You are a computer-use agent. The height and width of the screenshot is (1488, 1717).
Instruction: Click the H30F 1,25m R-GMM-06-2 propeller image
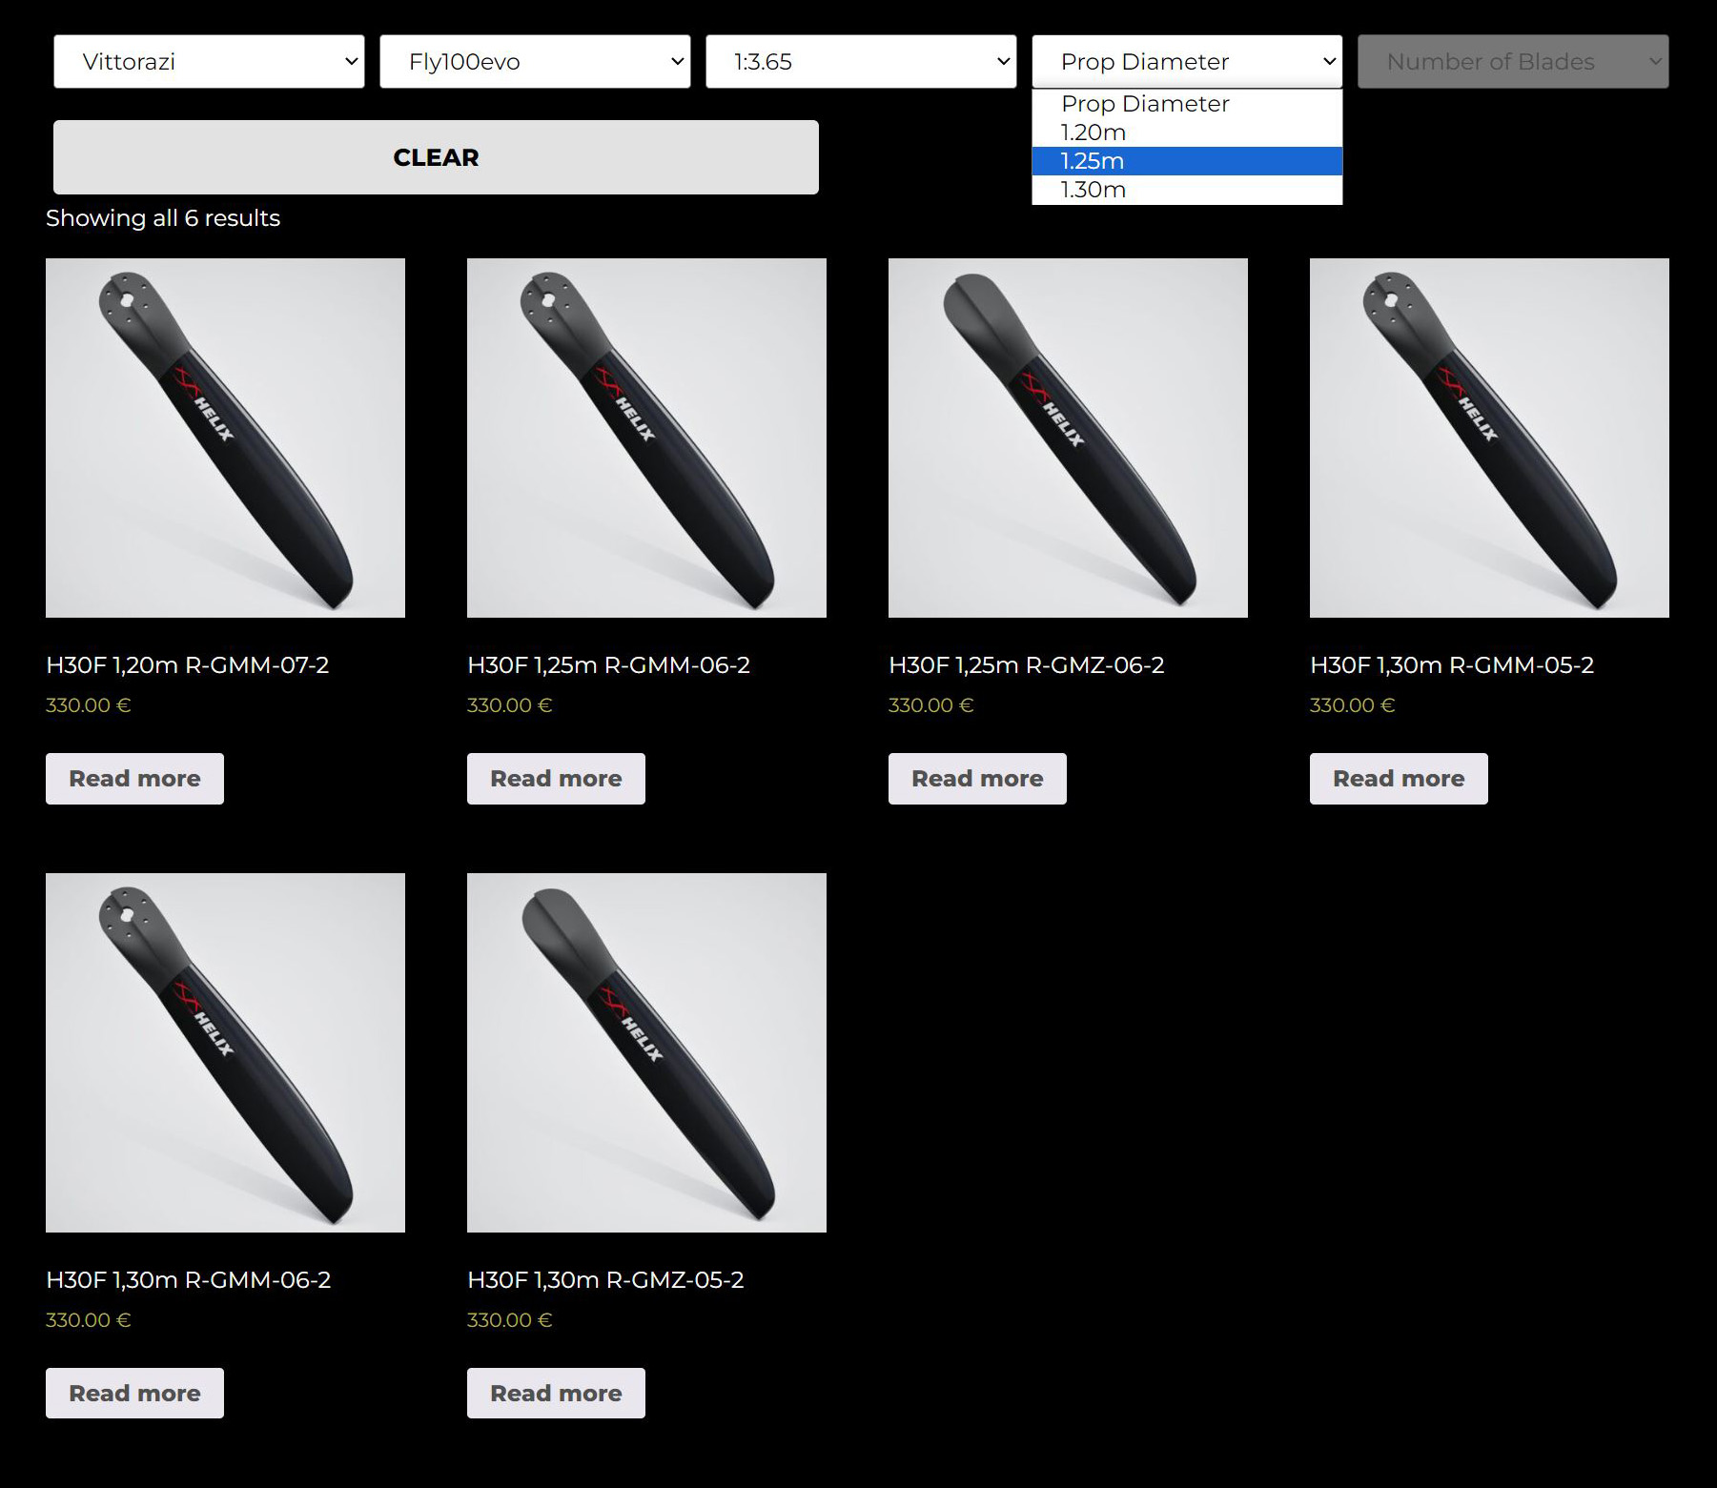click(x=645, y=438)
